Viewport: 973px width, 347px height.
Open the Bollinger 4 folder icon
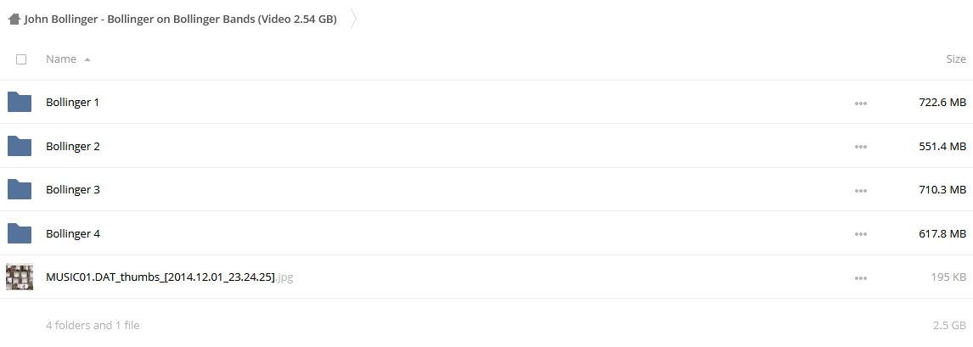[20, 233]
